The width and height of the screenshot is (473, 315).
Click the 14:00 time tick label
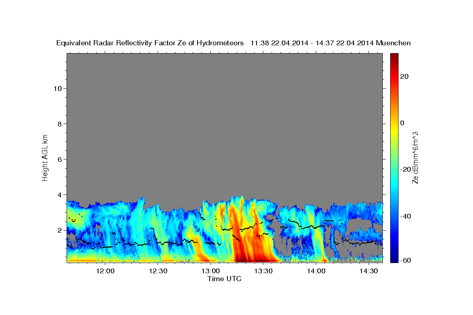(x=316, y=271)
